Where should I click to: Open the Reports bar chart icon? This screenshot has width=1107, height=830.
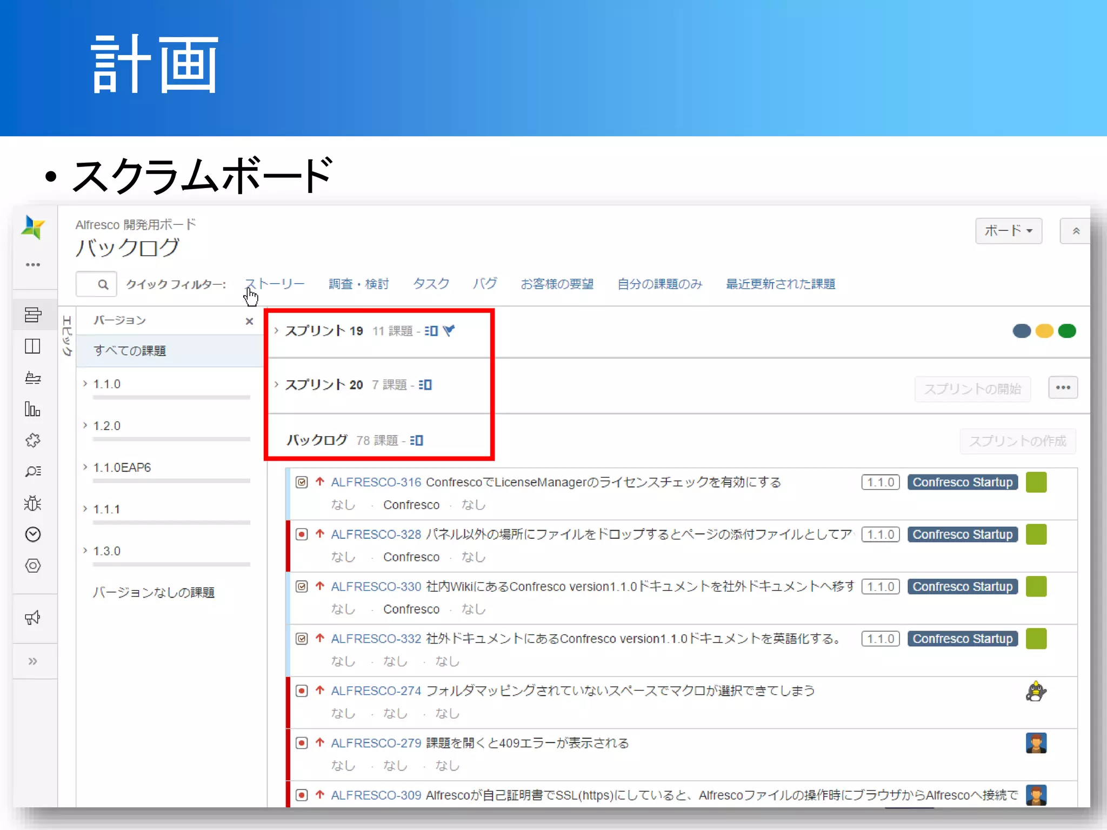32,409
